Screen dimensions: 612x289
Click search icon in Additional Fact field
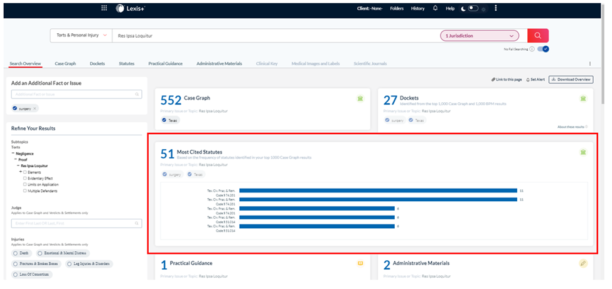(x=137, y=95)
